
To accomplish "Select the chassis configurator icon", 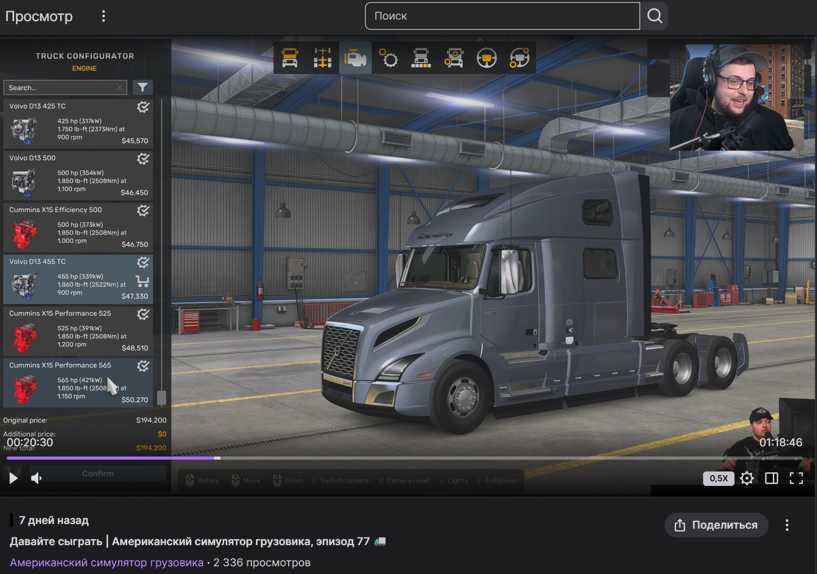I will click(323, 58).
